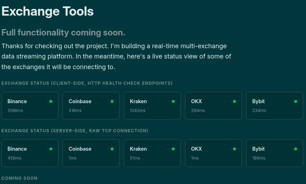This screenshot has height=184, width=306.
Task: Click the Exchange Tools heading
Action: click(48, 11)
